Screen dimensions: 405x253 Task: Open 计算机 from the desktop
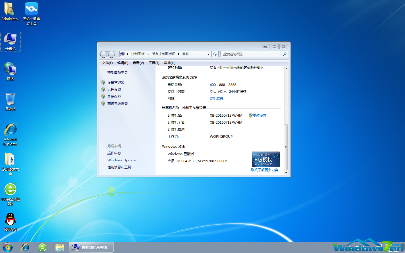(x=10, y=42)
